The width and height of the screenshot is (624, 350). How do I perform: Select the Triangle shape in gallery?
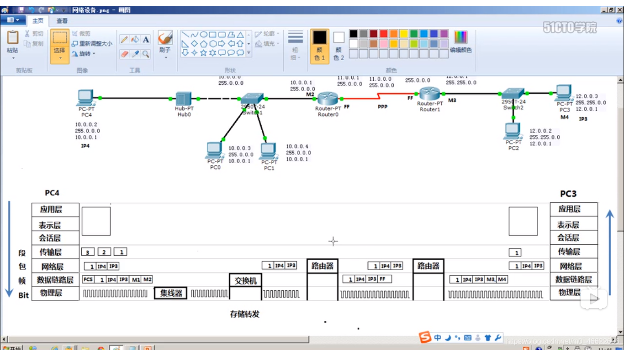(x=240, y=35)
